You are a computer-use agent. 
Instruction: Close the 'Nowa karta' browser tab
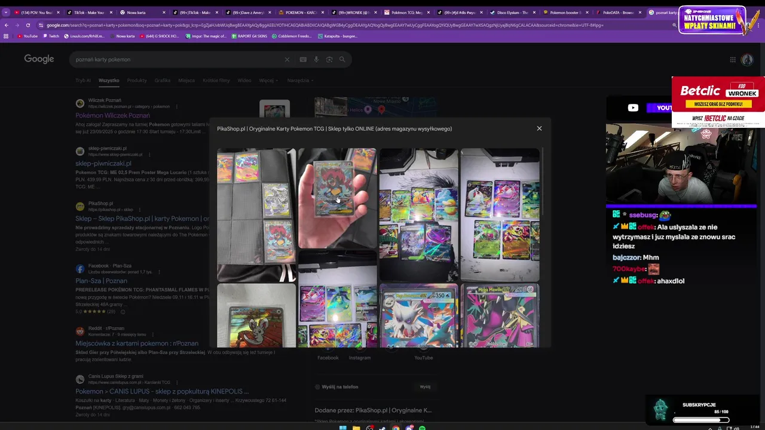click(x=164, y=12)
